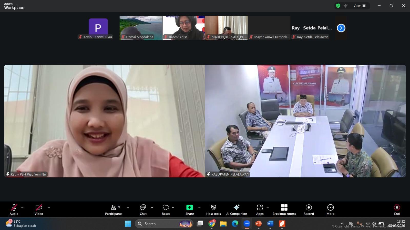Image resolution: width=410 pixels, height=230 pixels.
Task: Unmute the microphone Audio button
Action: (14, 210)
